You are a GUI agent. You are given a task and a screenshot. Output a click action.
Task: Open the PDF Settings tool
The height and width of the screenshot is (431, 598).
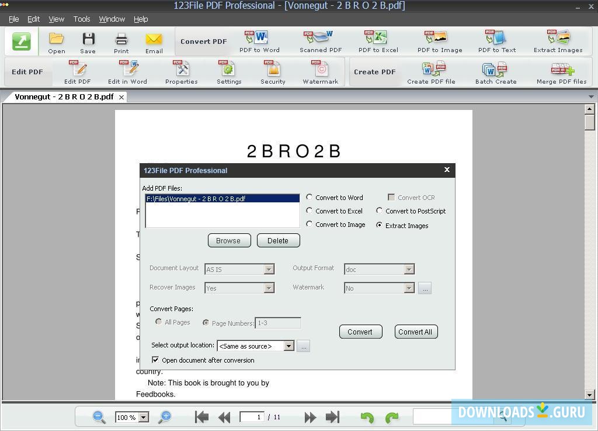point(229,73)
